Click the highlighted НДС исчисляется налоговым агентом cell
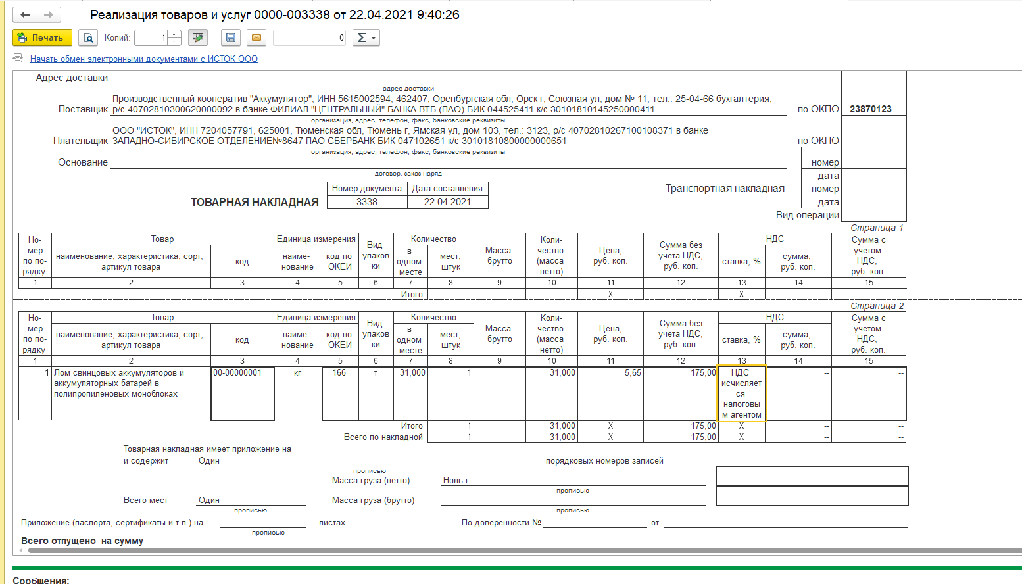The image size is (1022, 584). click(742, 393)
